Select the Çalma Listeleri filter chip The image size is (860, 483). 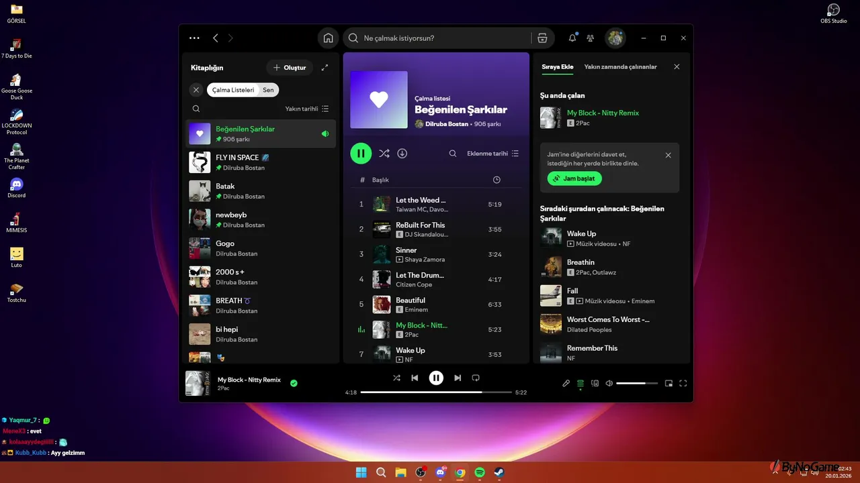233,90
